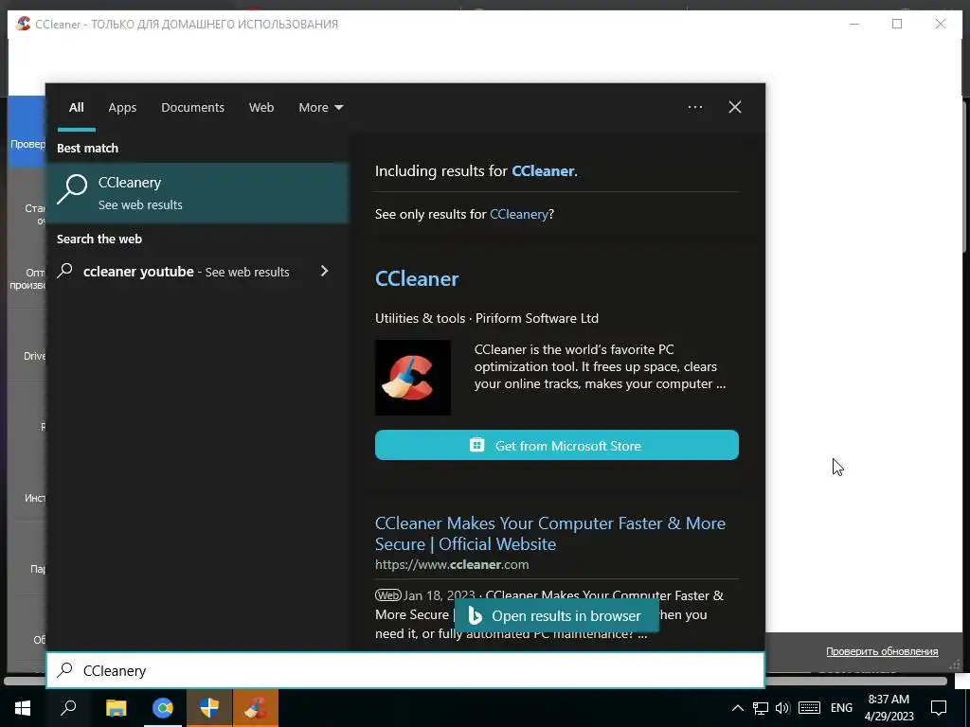Close the search panel with X
The height and width of the screenshot is (727, 970).
pos(734,107)
